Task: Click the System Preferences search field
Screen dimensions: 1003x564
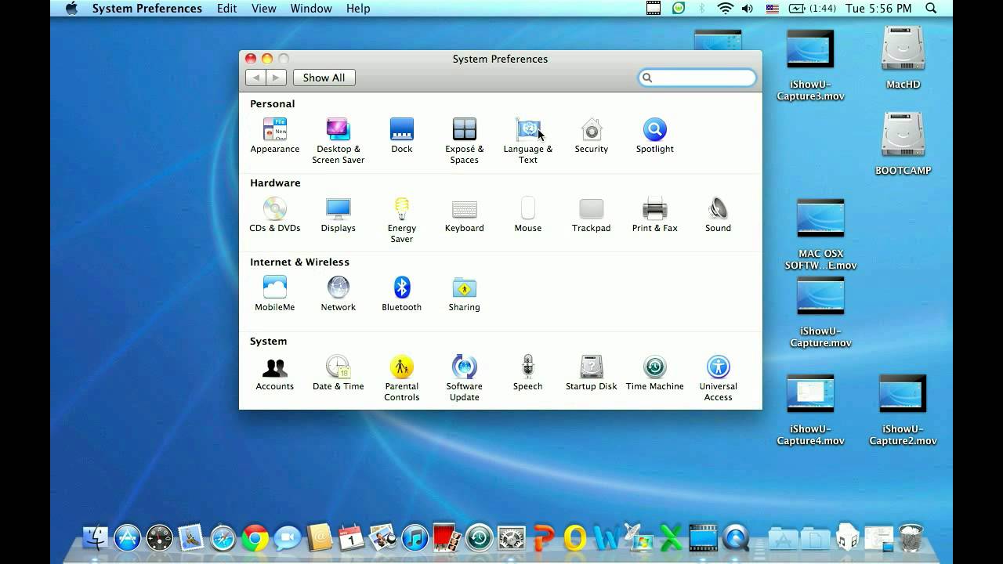Action: point(697,78)
